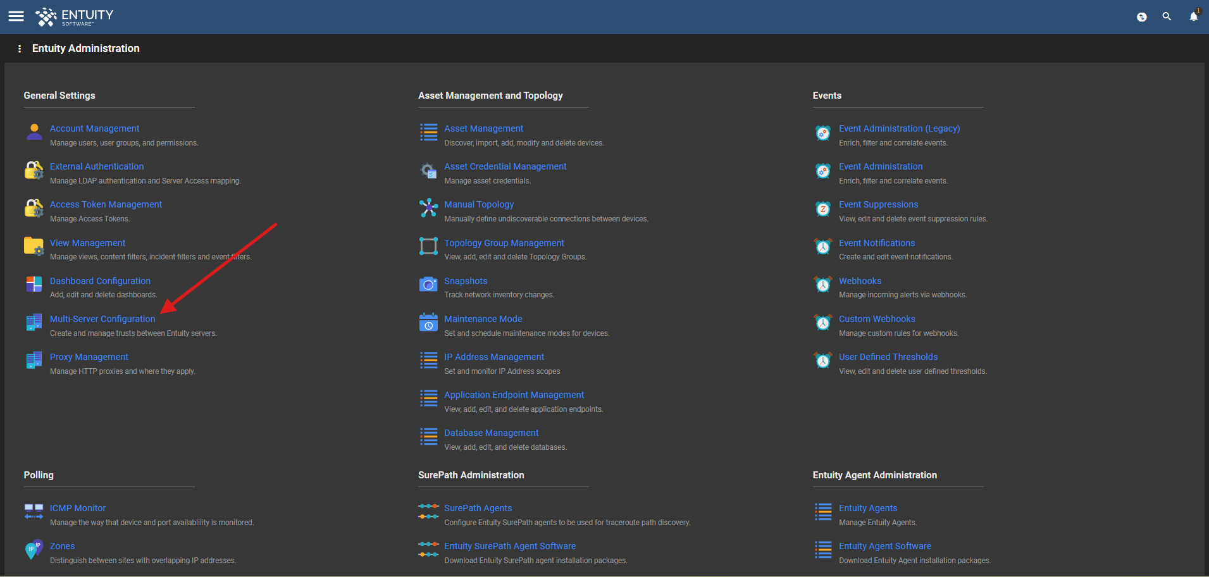The width and height of the screenshot is (1209, 577).
Task: Open the View Management link
Action: tap(87, 243)
